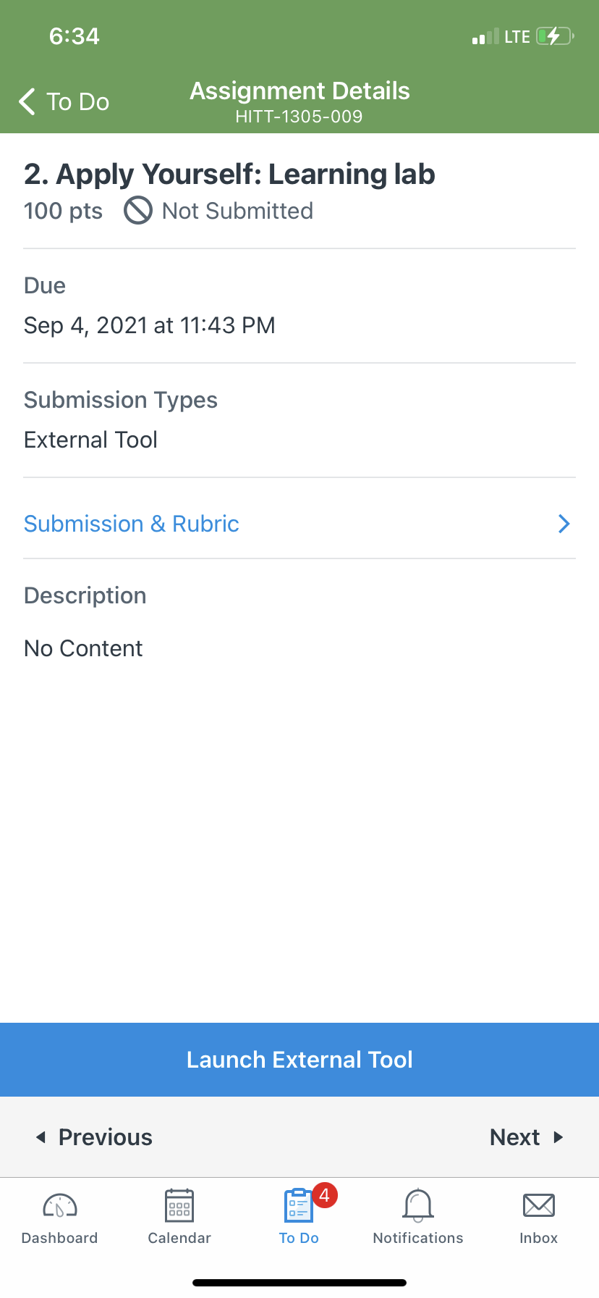Tap the right triangle next to Next
Viewport: 599px width, 1298px height.
tap(558, 1137)
